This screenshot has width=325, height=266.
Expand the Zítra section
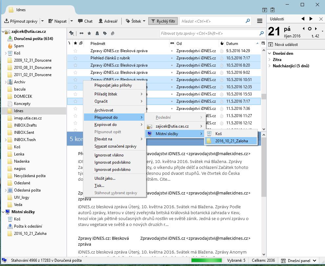pos(270,59)
